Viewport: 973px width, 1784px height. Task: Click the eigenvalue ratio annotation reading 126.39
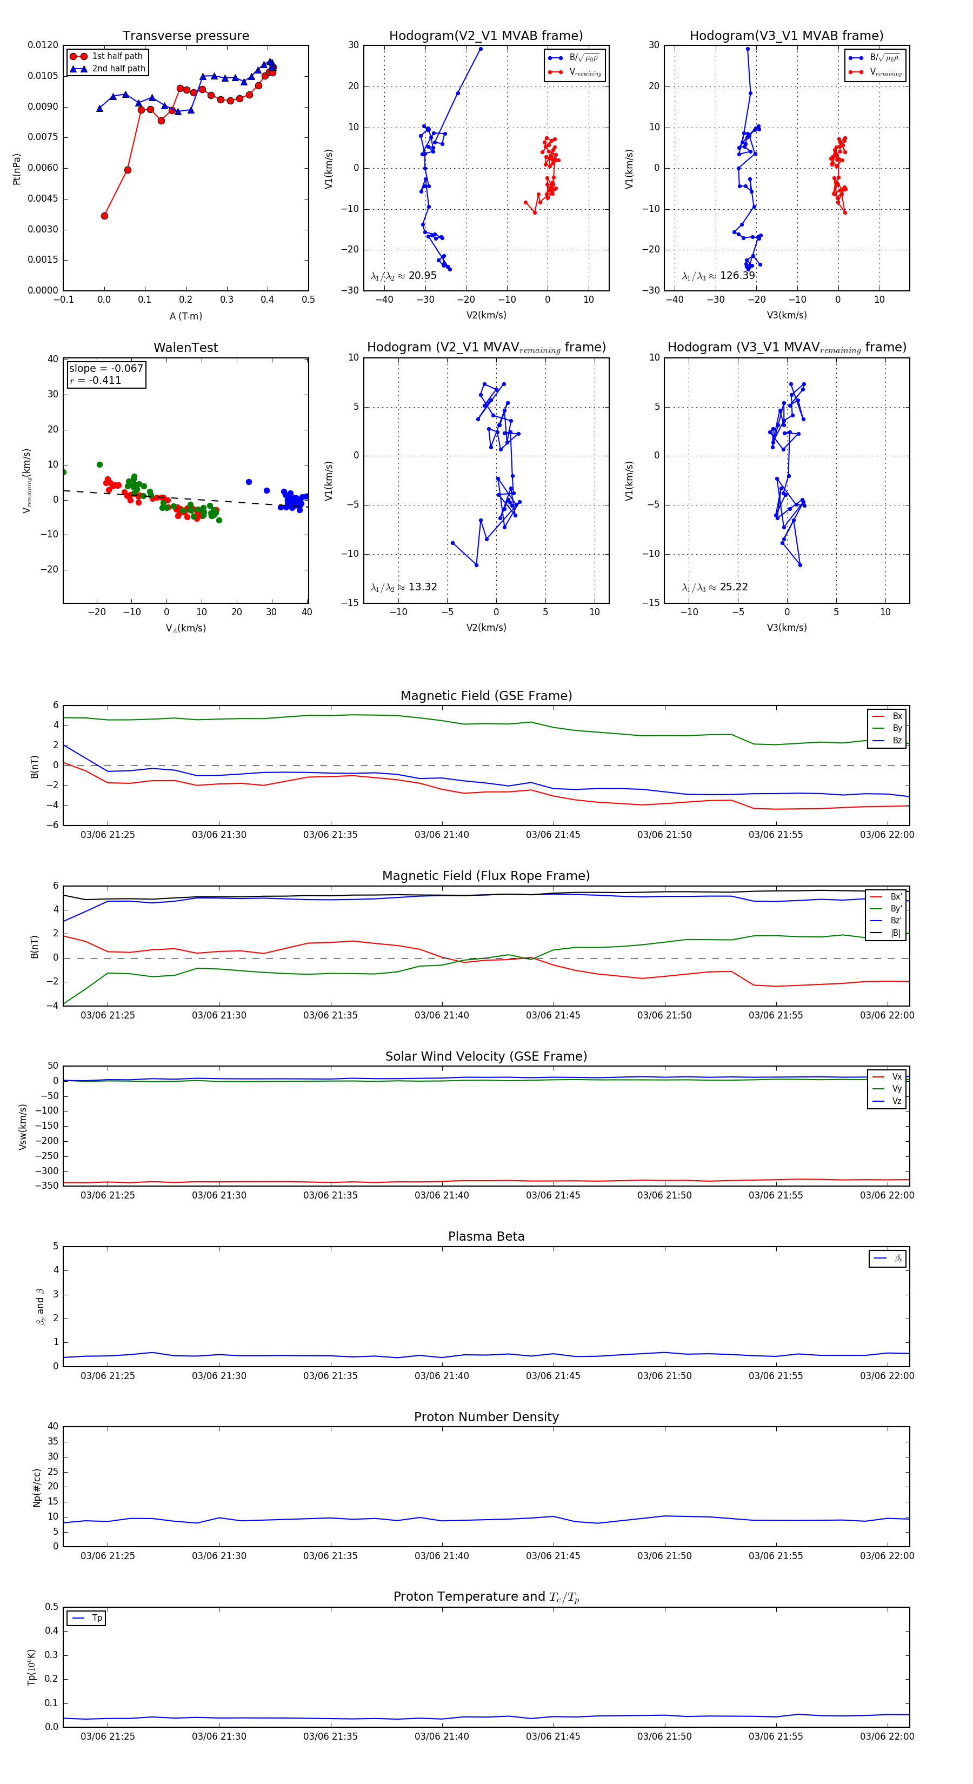(x=718, y=276)
